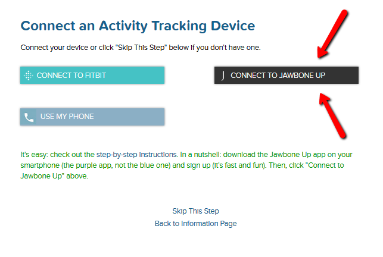Select the Connect to Fitbit button
383x257 pixels.
(92, 75)
